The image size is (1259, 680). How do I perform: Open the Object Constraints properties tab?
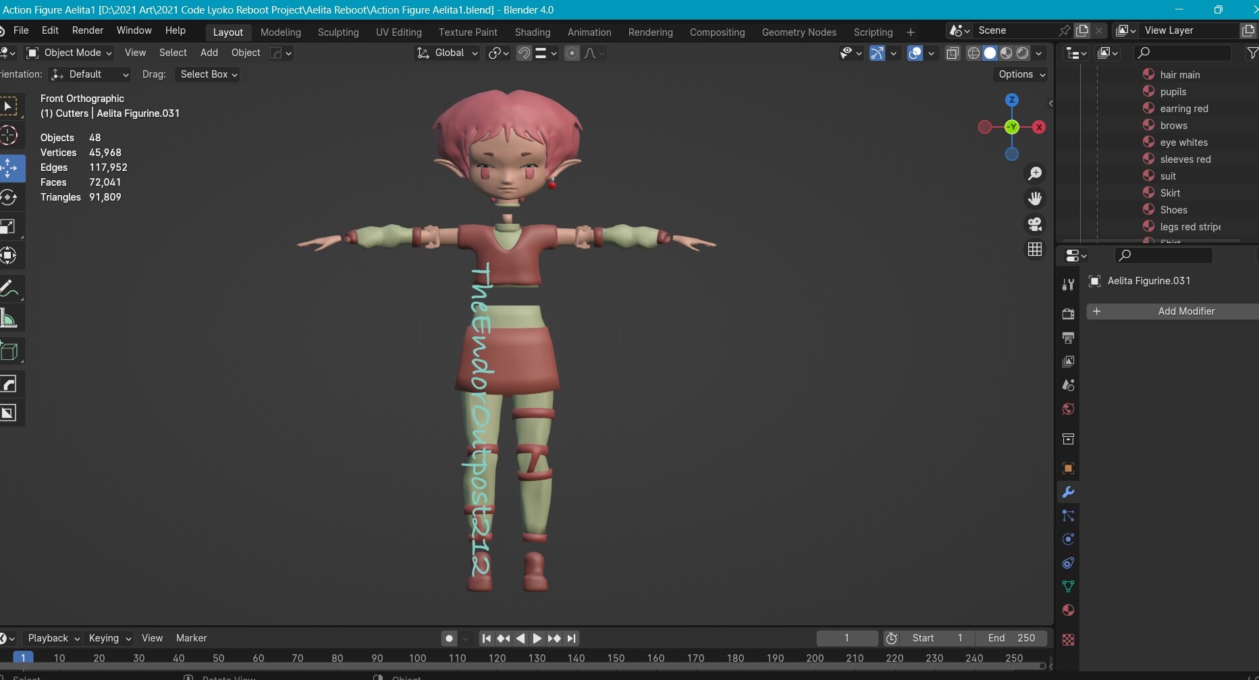pos(1068,563)
